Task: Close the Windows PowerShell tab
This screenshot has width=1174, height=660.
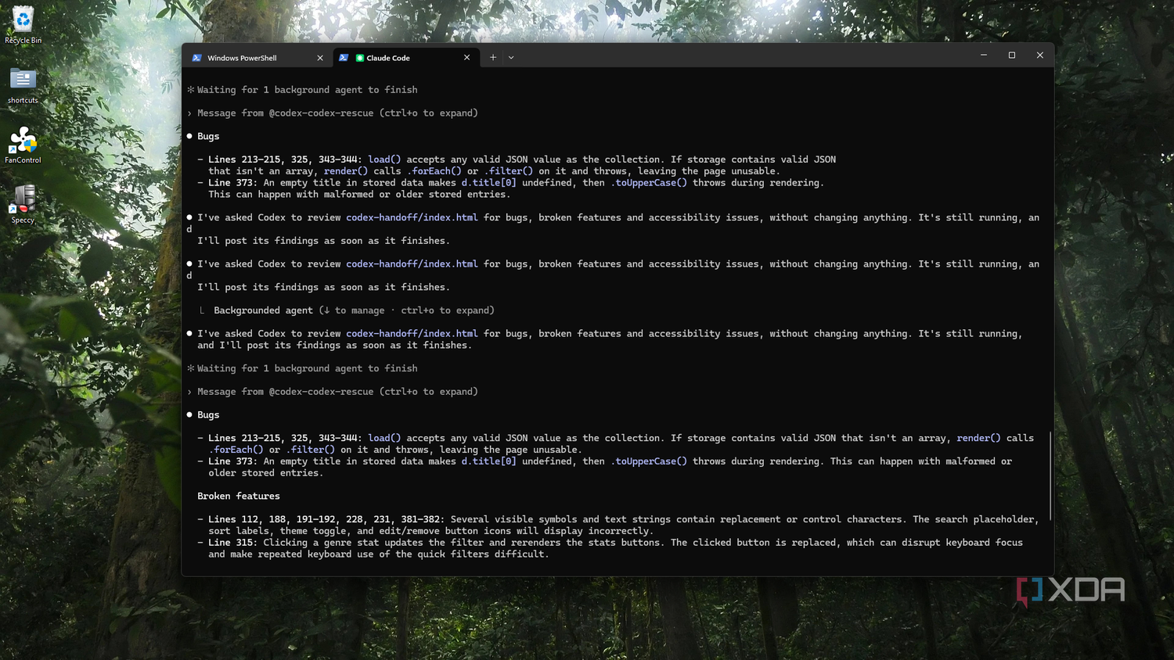Action: pos(320,58)
